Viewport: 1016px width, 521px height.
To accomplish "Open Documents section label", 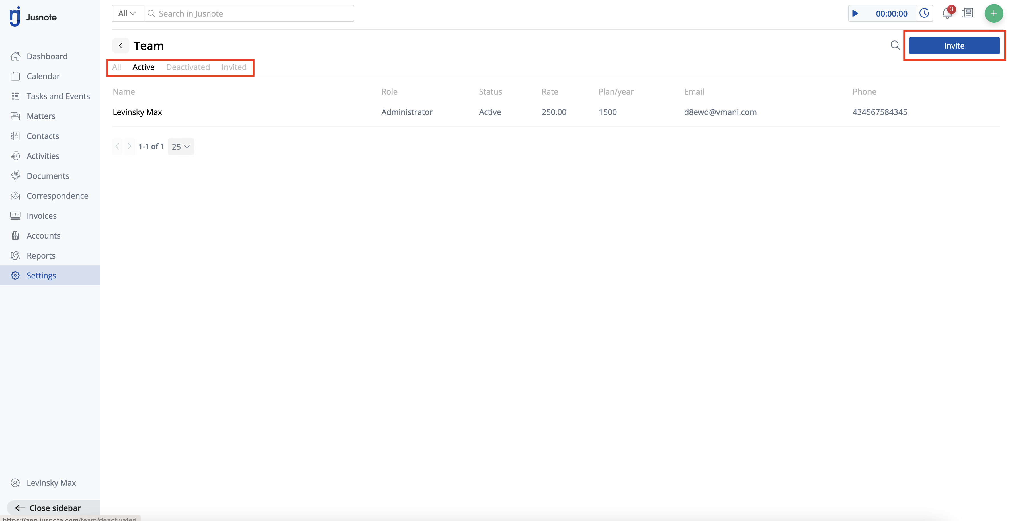I will pos(48,175).
